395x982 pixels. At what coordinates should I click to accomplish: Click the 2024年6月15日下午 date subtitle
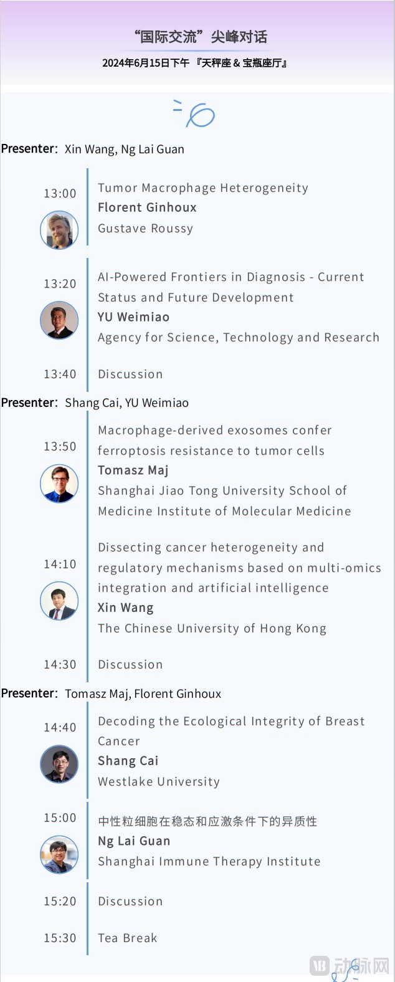194,63
